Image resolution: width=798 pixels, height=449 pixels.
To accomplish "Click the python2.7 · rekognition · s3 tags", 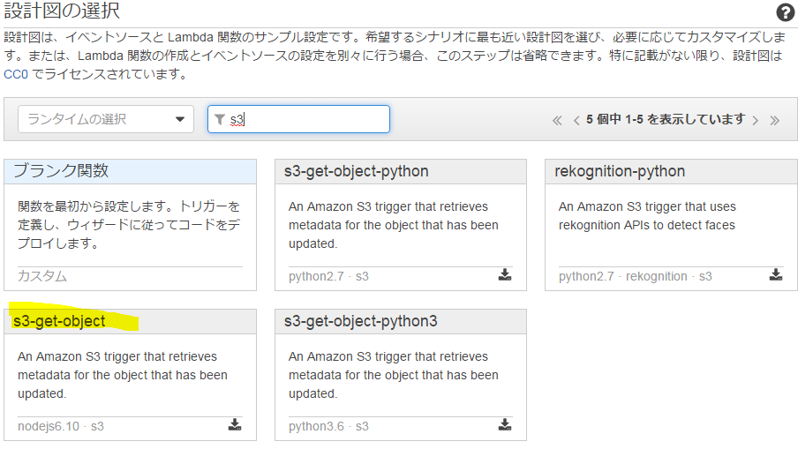I will coord(636,276).
